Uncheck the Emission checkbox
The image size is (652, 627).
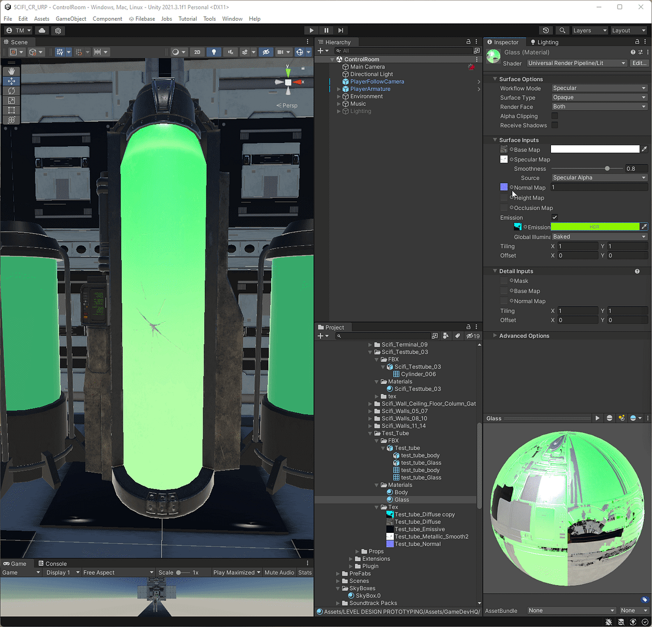click(555, 218)
